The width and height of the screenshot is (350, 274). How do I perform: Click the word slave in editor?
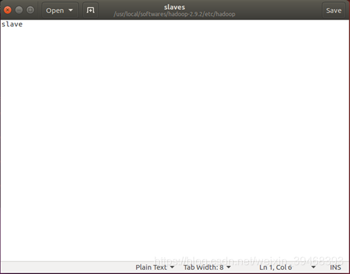pos(12,24)
